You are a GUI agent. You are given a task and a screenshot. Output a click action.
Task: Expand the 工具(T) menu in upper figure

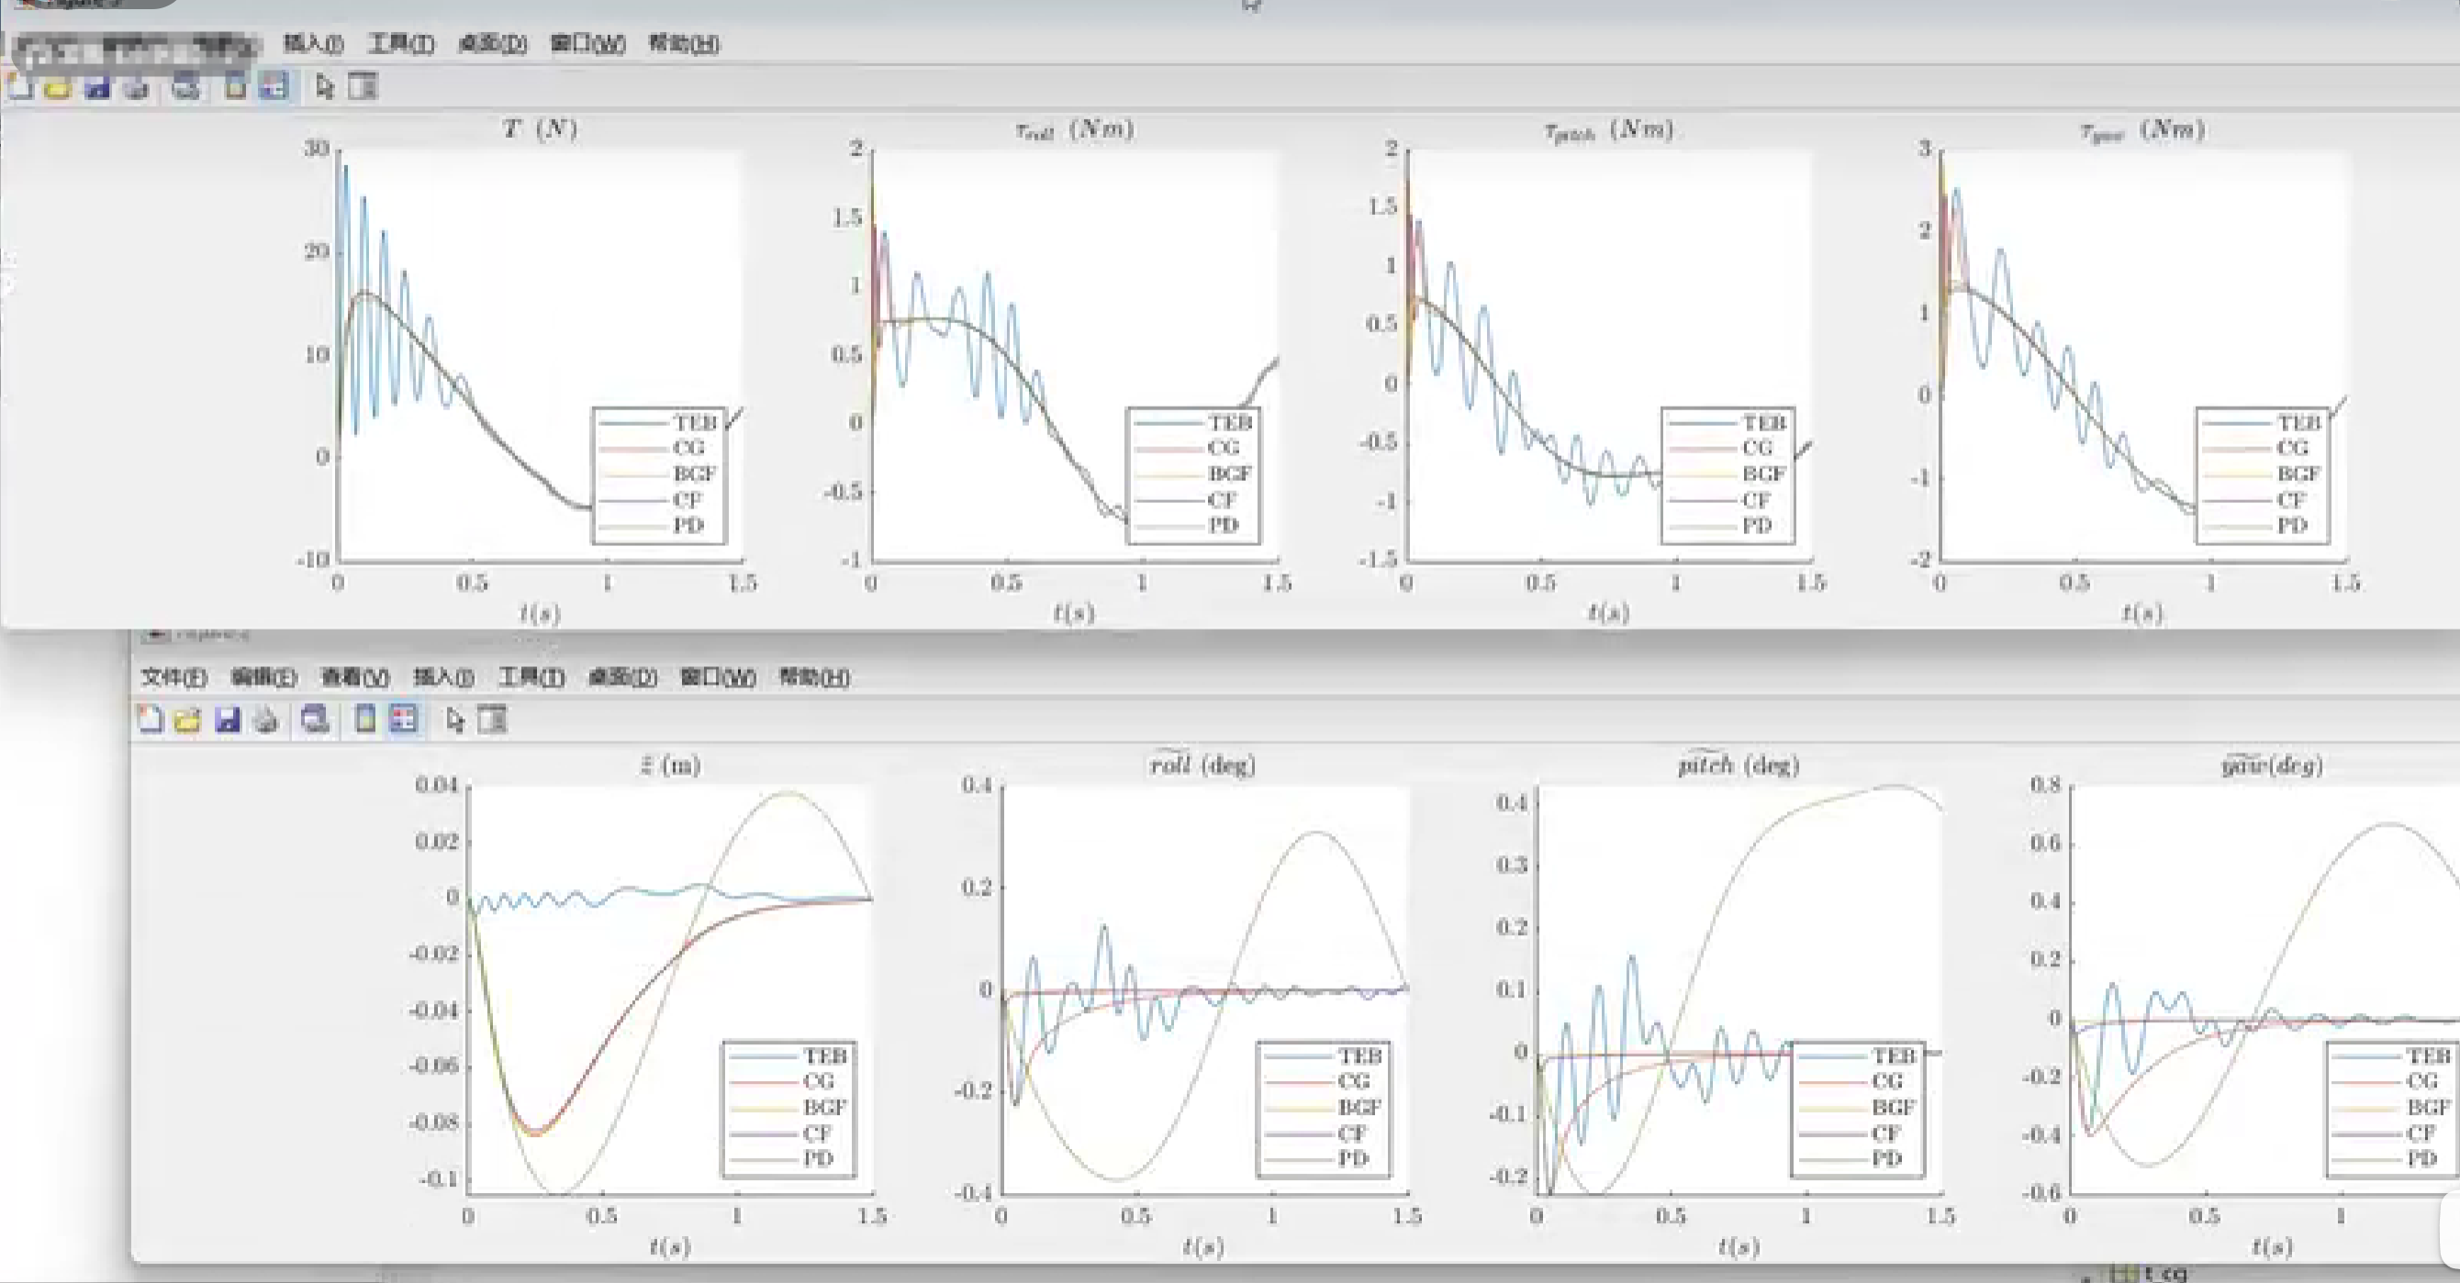(x=401, y=44)
